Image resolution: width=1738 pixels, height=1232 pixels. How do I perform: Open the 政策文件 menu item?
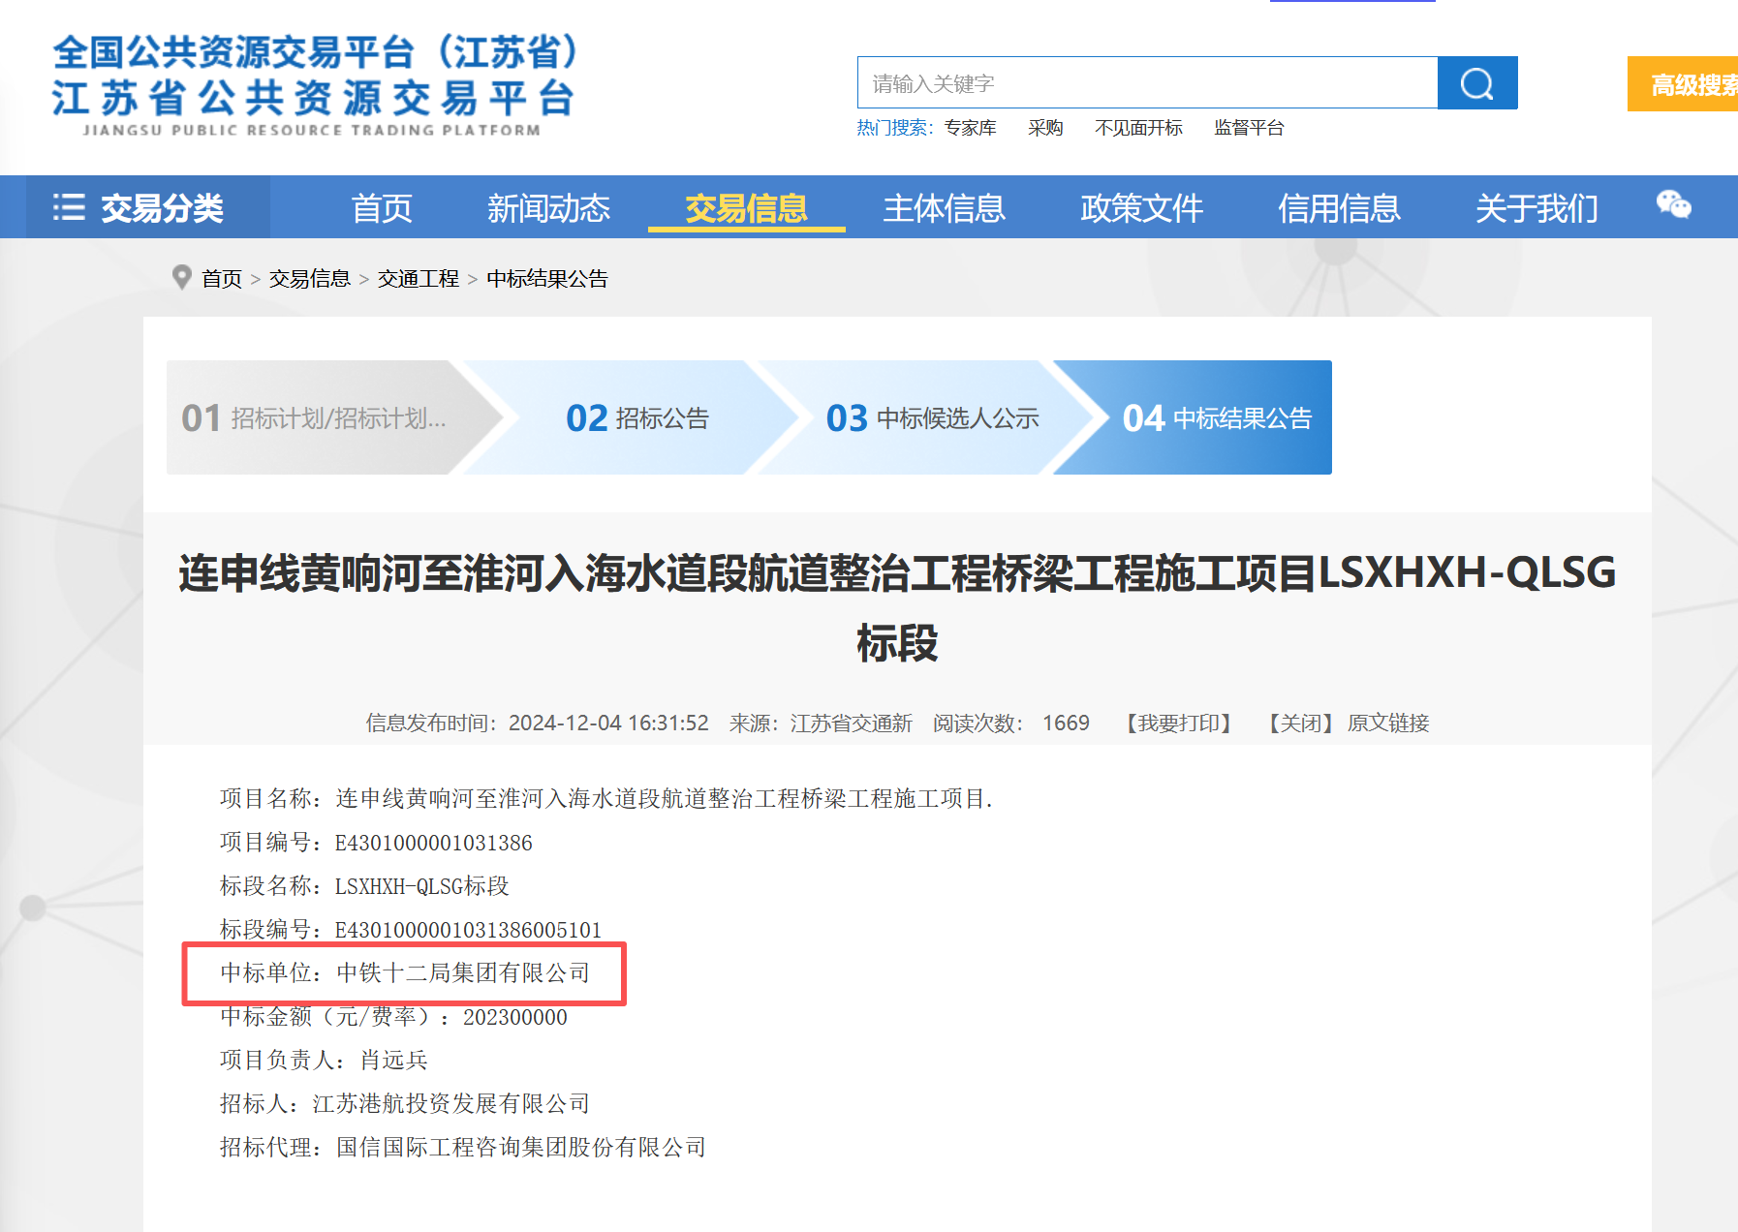click(1141, 208)
